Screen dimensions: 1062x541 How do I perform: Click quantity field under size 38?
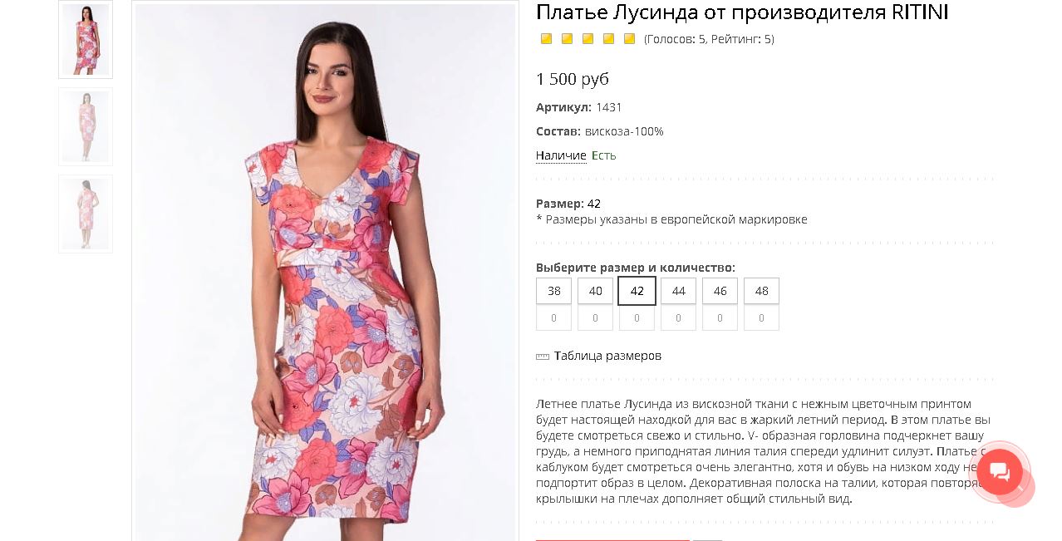tap(553, 317)
